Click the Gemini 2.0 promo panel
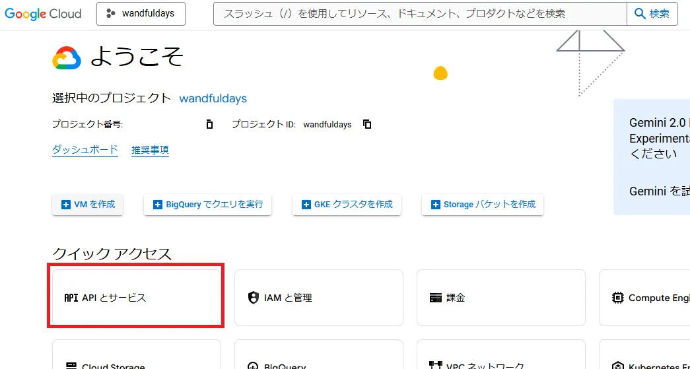Viewport: 690px width, 369px height. (652, 157)
